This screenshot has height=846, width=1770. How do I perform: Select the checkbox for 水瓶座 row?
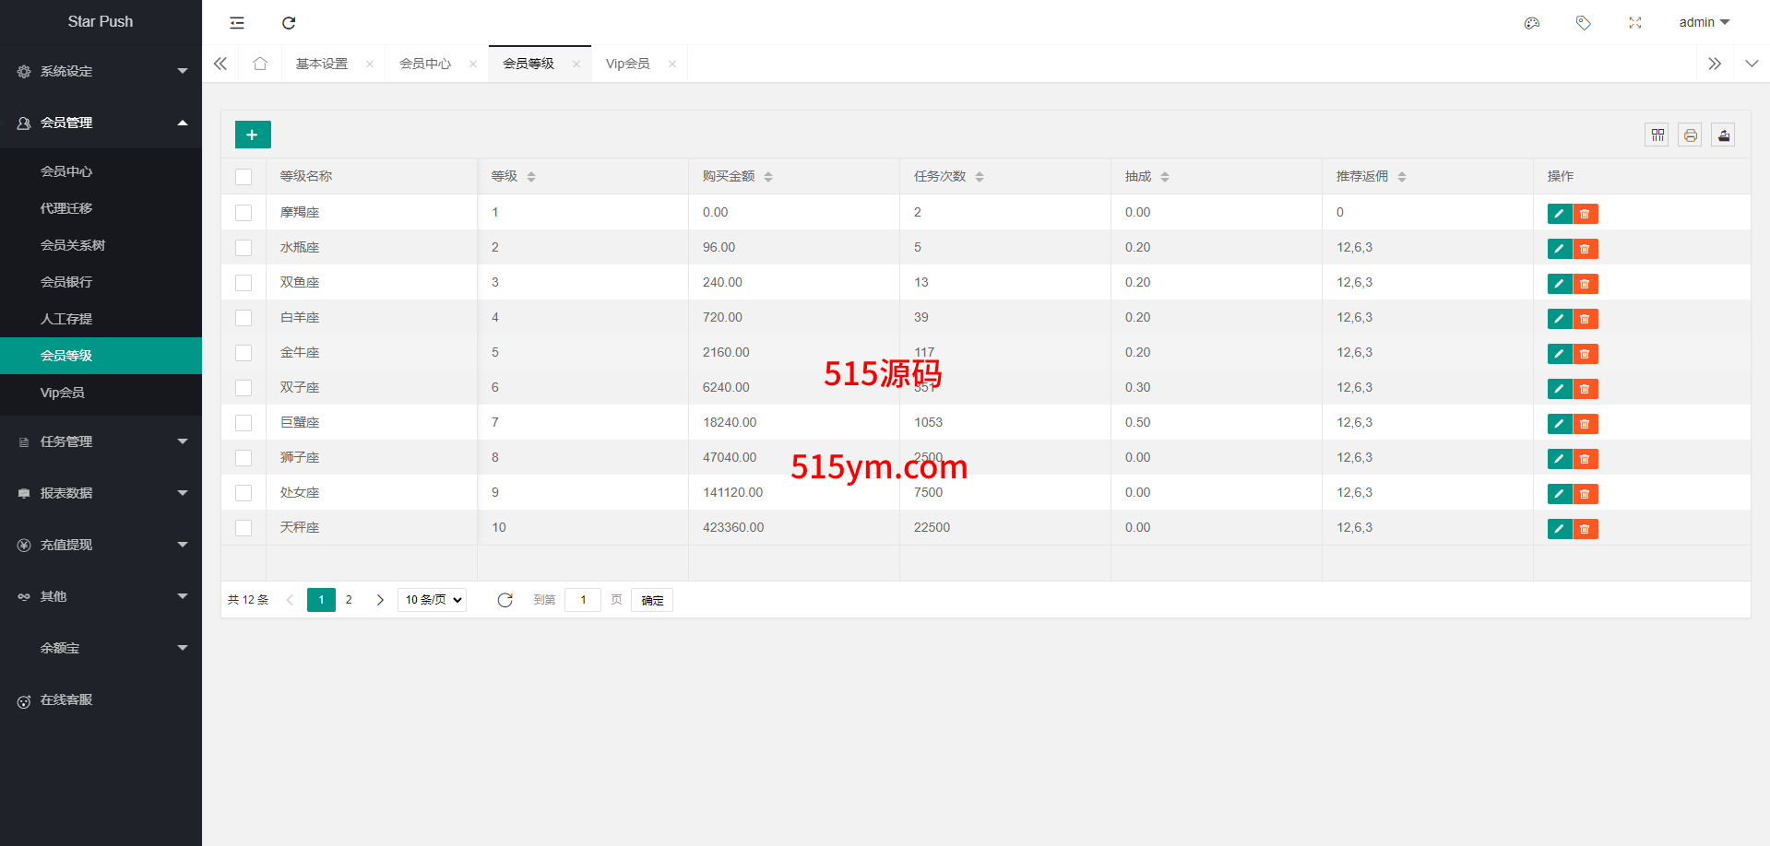[x=244, y=248]
